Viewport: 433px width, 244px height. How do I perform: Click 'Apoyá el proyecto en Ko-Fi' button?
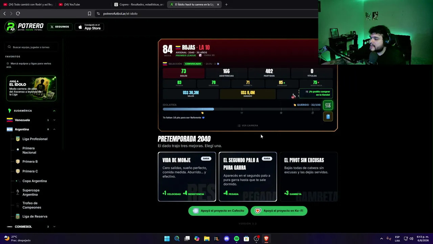pyautogui.click(x=279, y=211)
